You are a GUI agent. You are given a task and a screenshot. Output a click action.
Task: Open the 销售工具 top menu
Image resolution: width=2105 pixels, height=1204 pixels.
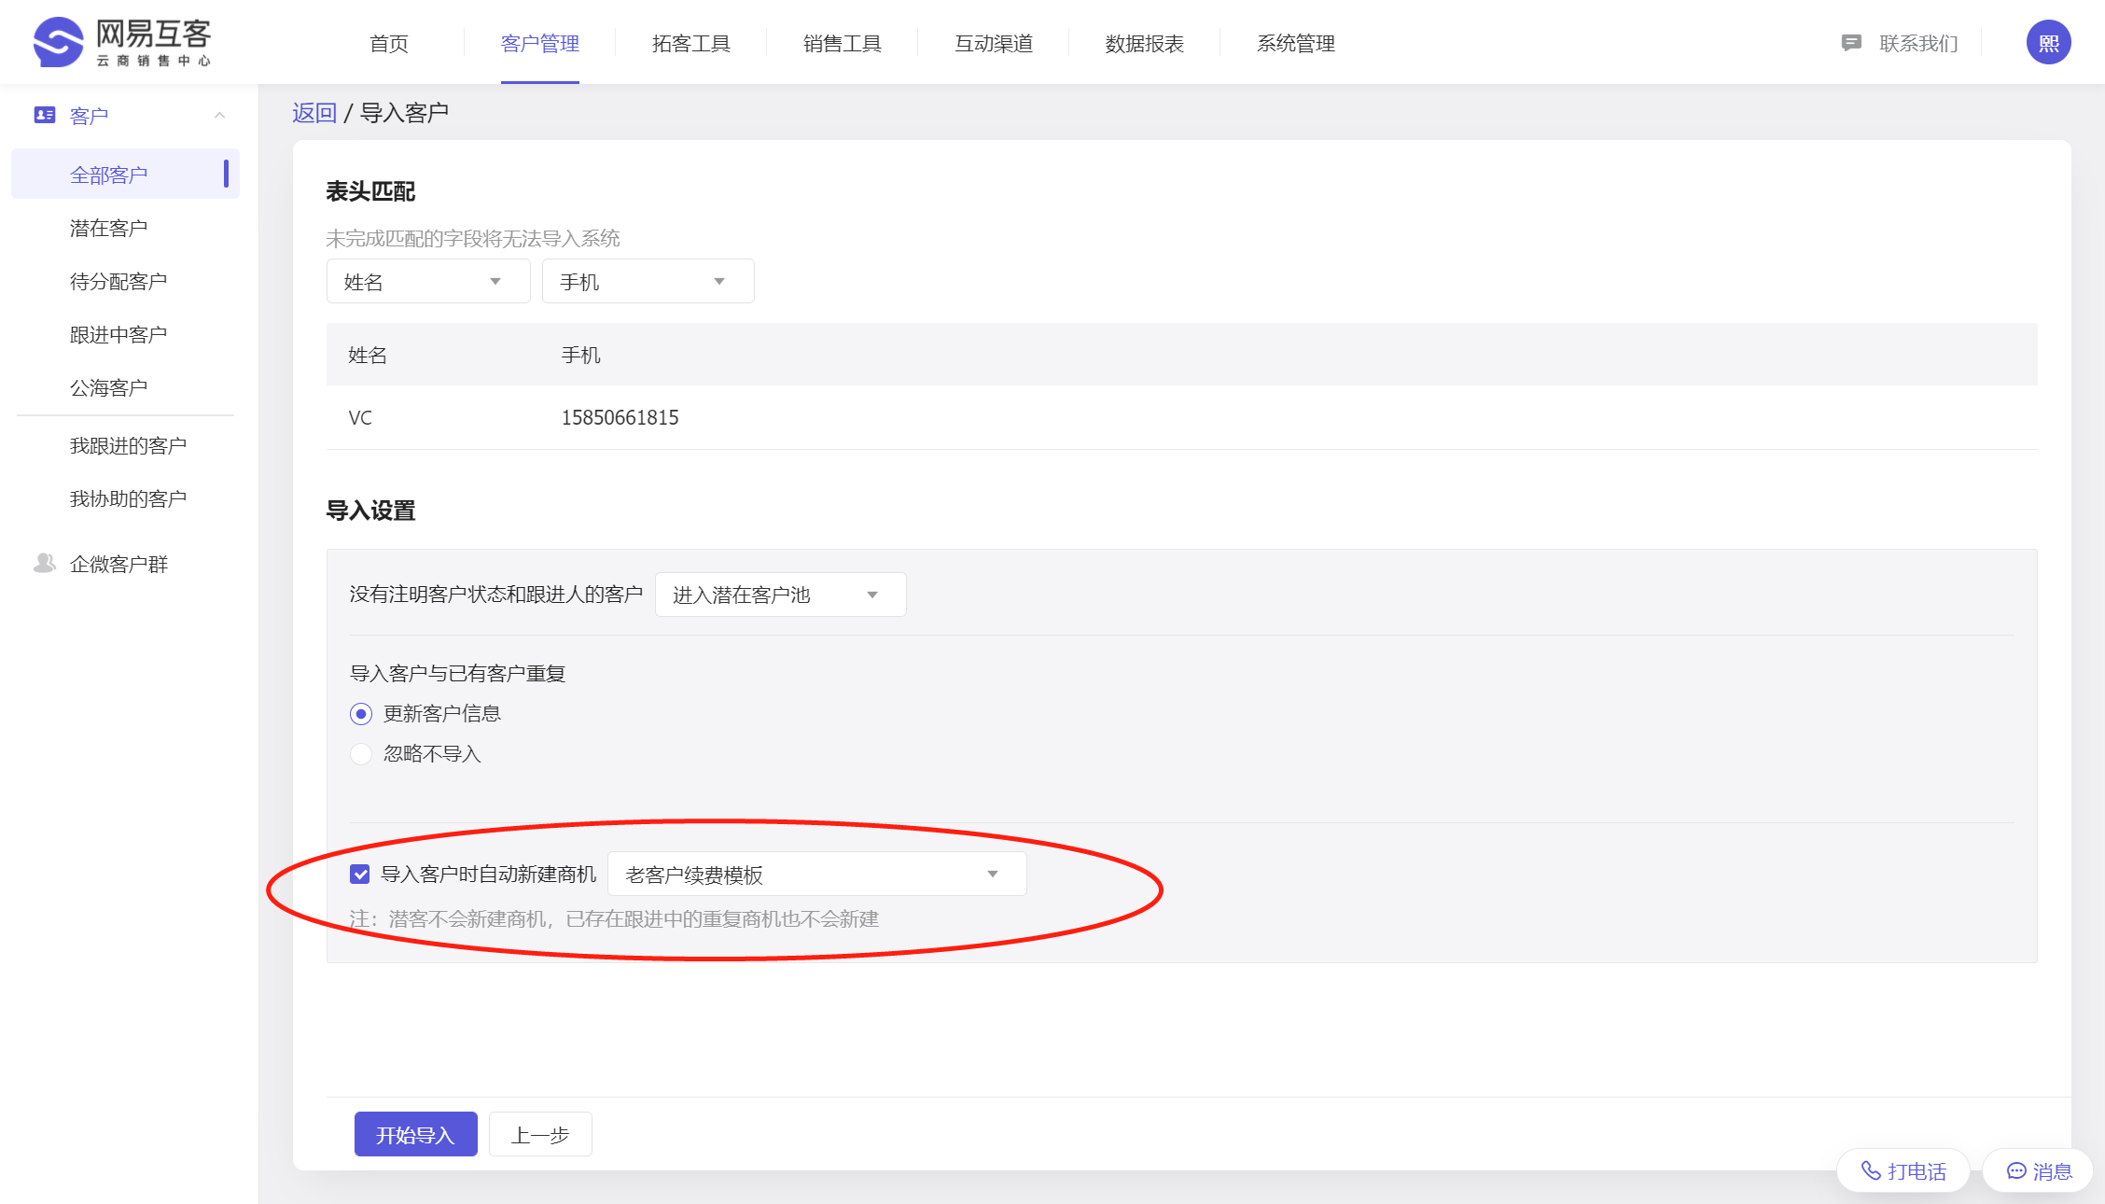842,43
